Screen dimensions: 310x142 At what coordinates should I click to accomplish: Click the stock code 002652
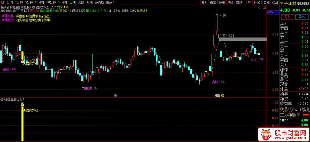tap(303, 4)
